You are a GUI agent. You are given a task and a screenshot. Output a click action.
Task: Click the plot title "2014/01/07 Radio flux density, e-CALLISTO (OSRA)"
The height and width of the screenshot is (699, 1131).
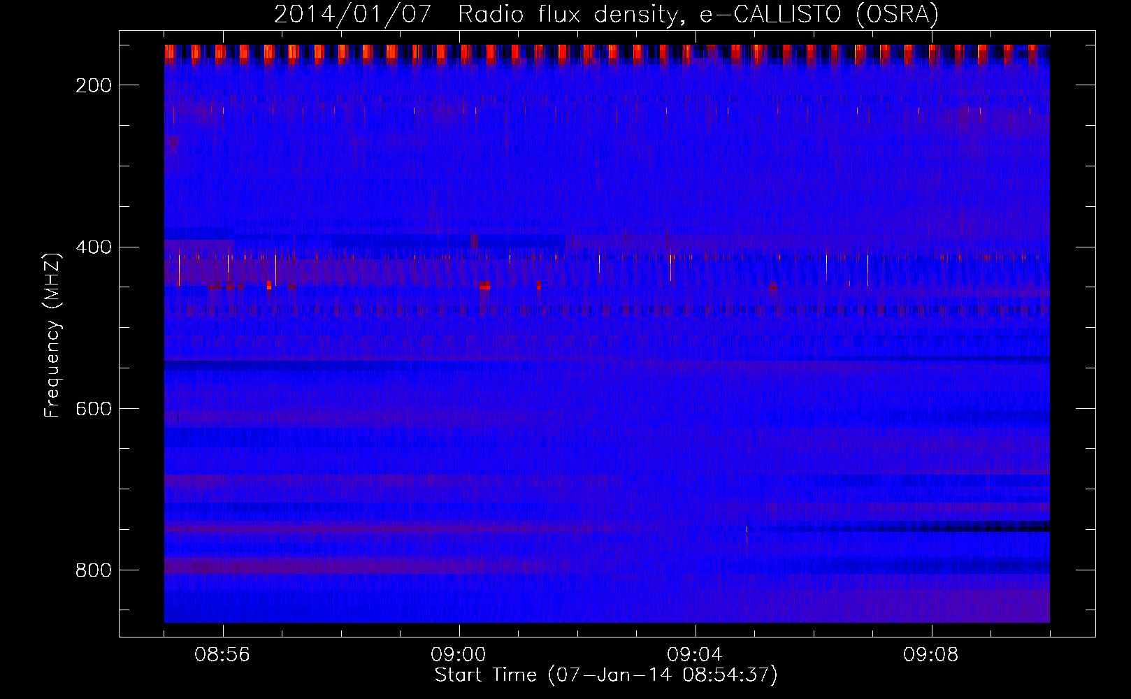[x=606, y=14]
